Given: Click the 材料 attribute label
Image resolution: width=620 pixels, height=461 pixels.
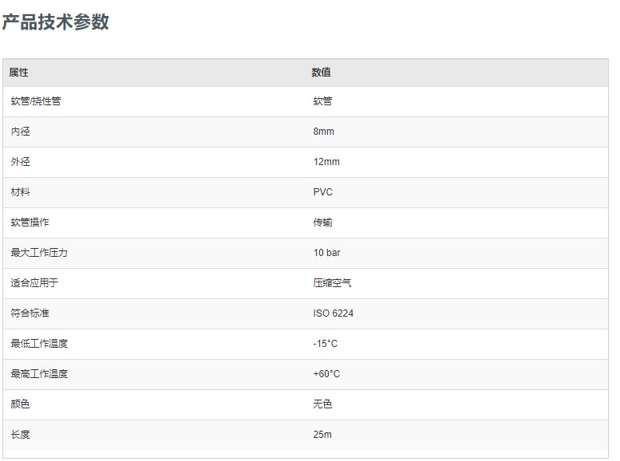Looking at the screenshot, I should [20, 192].
